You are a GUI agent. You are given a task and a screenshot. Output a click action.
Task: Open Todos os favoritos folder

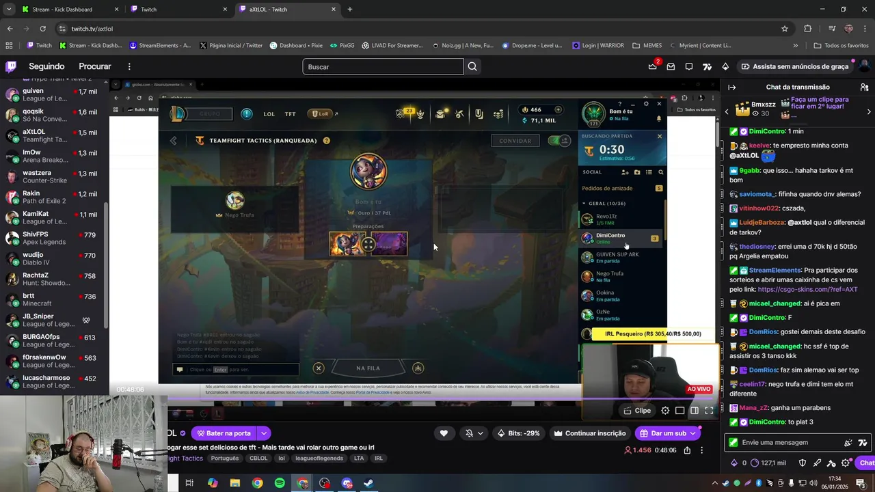842,46
